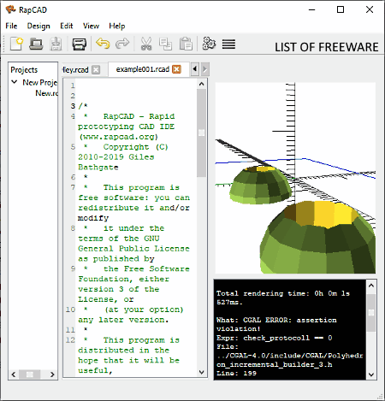Close the example001.rcad tab

tap(177, 69)
